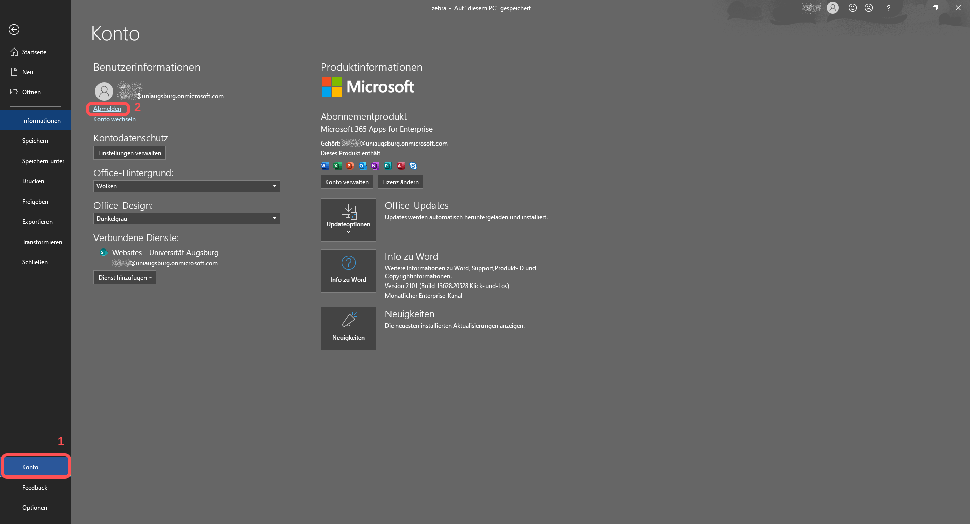Choose Speichern in the sidebar
Viewport: 970px width, 524px height.
(35, 141)
